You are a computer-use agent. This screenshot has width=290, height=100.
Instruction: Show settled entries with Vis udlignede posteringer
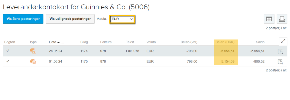click(x=70, y=19)
